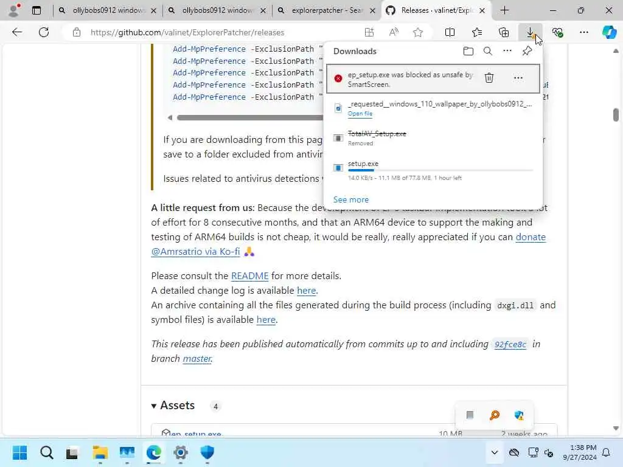
Task: Click the setup.exe download progress bar
Action: (x=440, y=170)
